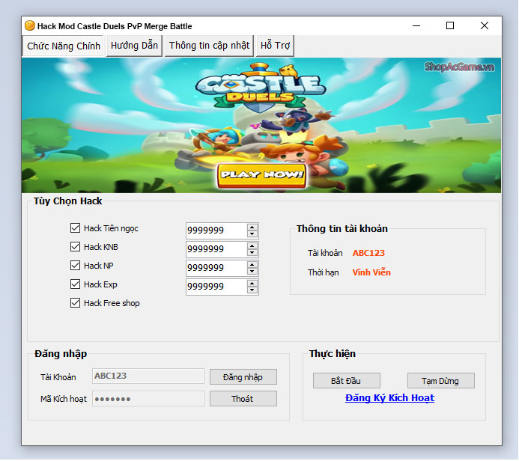Click the Vĩnh Viễn expiry text
This screenshot has width=519, height=461.
tap(371, 272)
